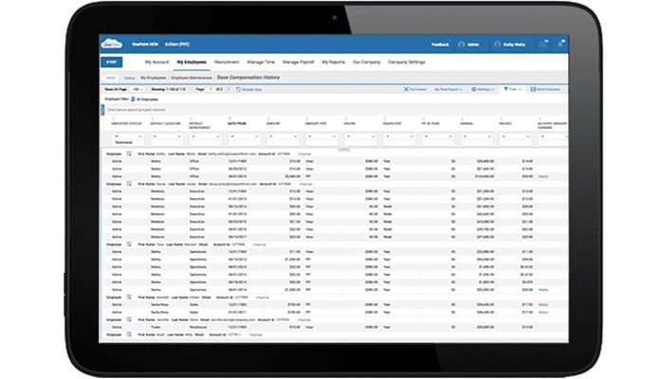Viewport: 664px width, 379px height.
Task: Open the employee record icon in Tony's group row
Action: (x=129, y=244)
